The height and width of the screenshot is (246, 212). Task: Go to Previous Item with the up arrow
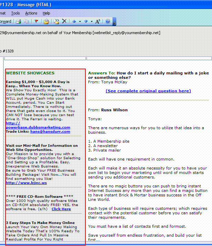[x=74, y=21]
